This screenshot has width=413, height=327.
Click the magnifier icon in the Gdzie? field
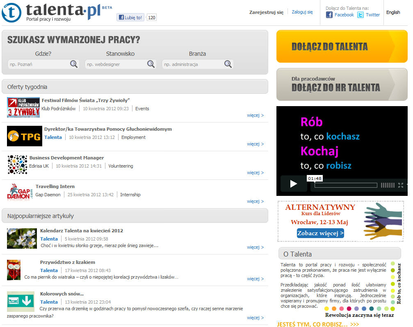pyautogui.click(x=73, y=64)
